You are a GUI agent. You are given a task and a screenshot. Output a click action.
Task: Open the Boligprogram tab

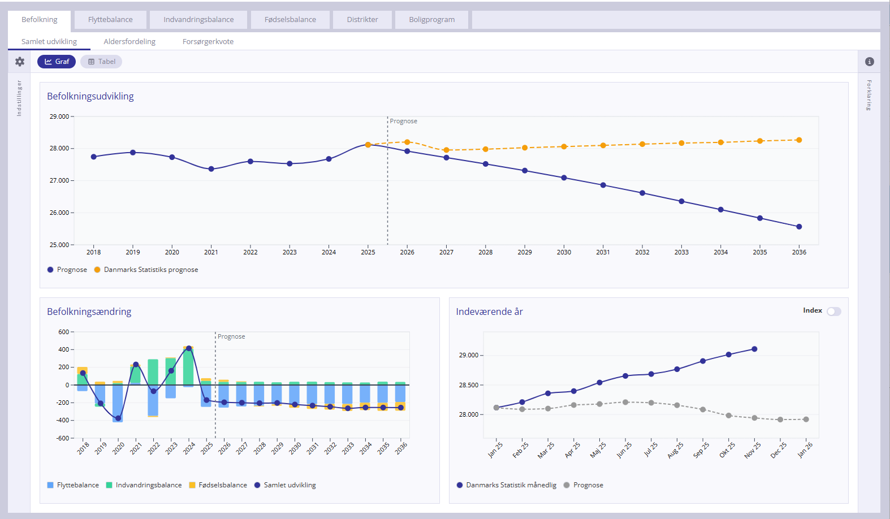(x=431, y=20)
